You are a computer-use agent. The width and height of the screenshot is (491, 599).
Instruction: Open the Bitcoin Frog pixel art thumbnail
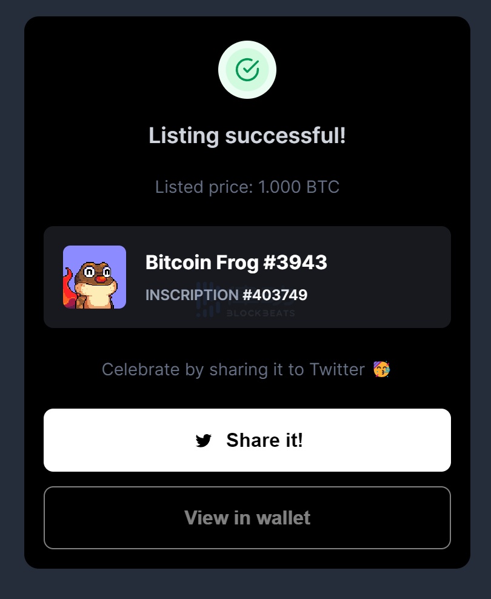95,277
